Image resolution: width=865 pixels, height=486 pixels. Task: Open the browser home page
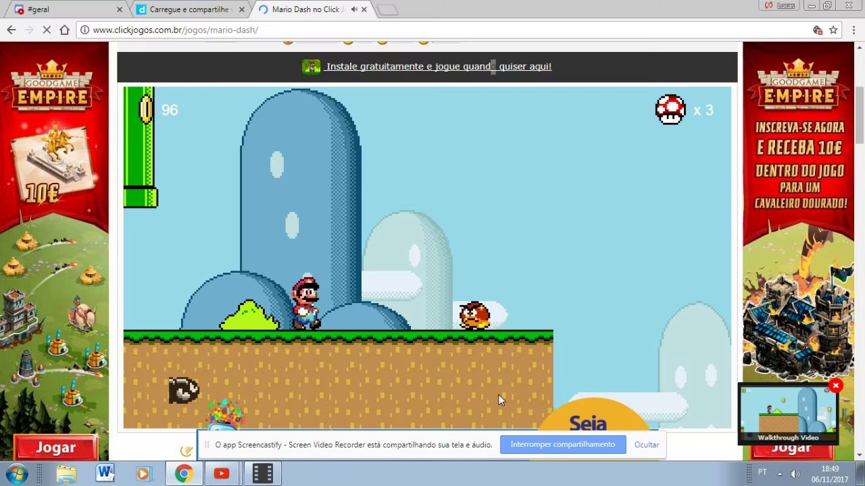(64, 30)
